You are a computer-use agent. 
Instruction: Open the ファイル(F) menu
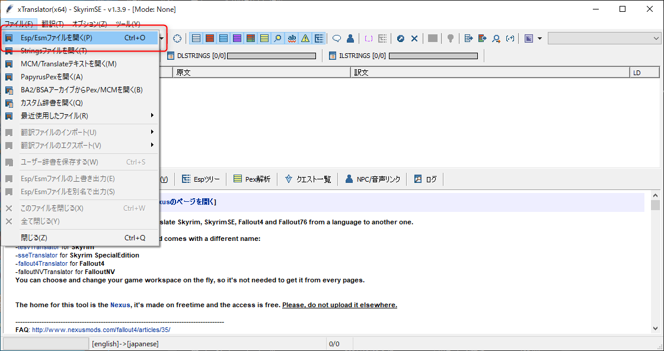pos(18,24)
